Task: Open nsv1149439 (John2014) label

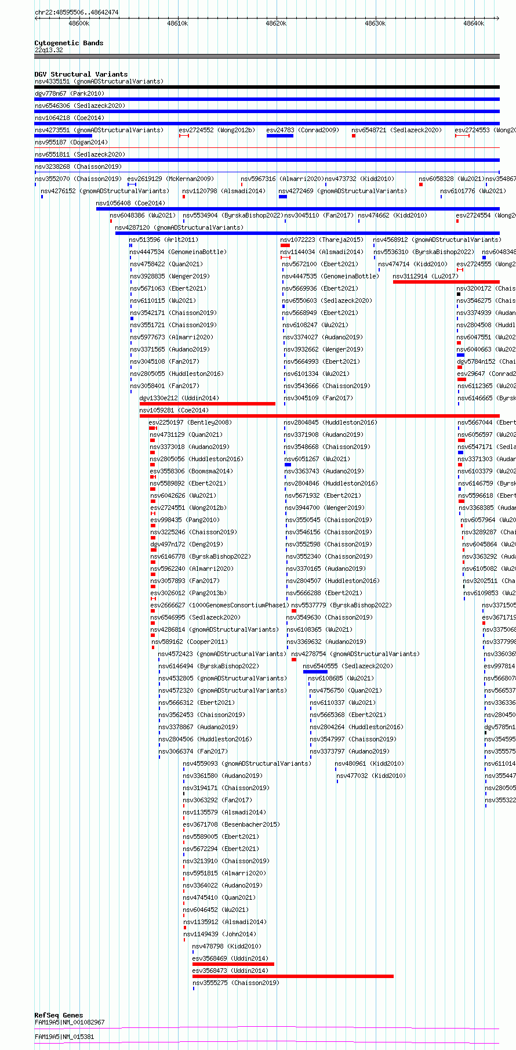Action: [220, 934]
